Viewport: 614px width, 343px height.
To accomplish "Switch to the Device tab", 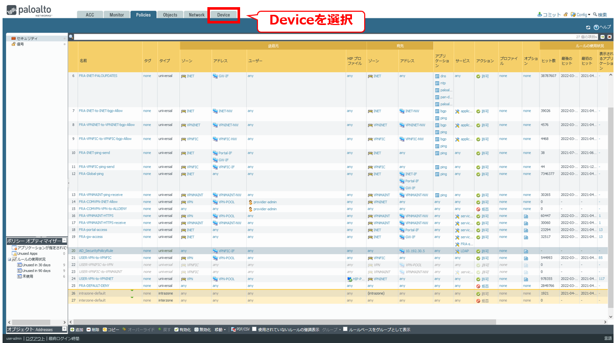I will (x=223, y=15).
